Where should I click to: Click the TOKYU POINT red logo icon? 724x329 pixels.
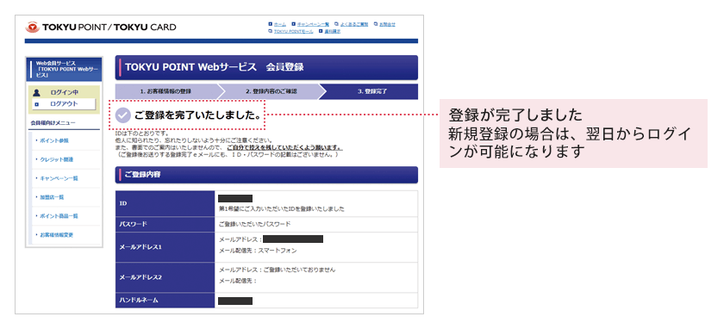click(33, 28)
